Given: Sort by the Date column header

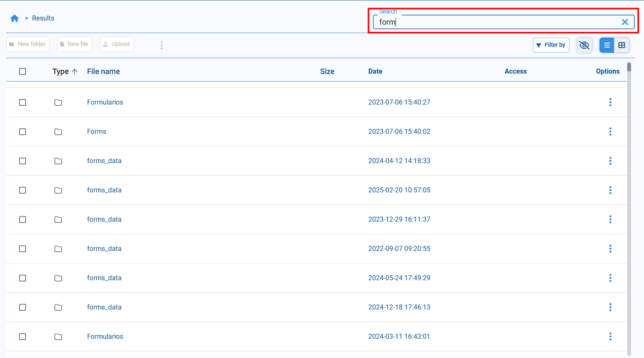Looking at the screenshot, I should point(375,72).
